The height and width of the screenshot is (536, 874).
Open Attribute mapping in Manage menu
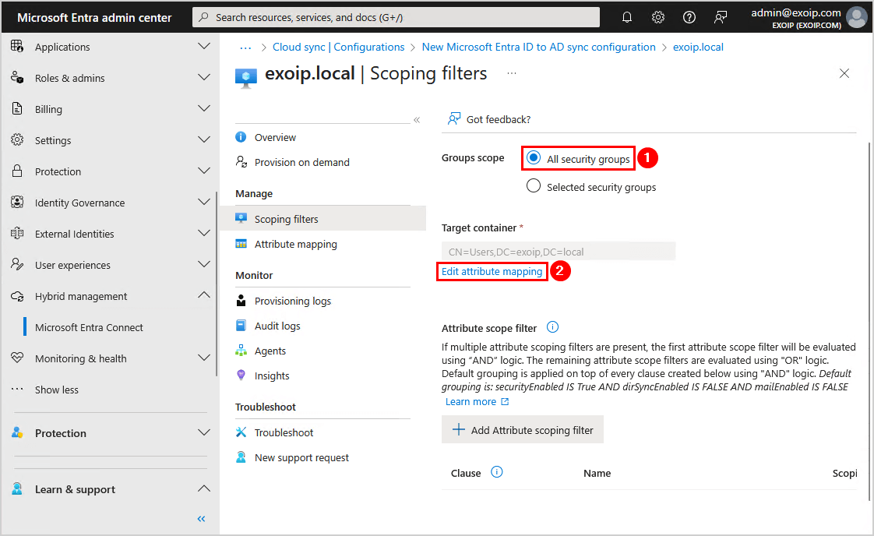[x=295, y=244]
